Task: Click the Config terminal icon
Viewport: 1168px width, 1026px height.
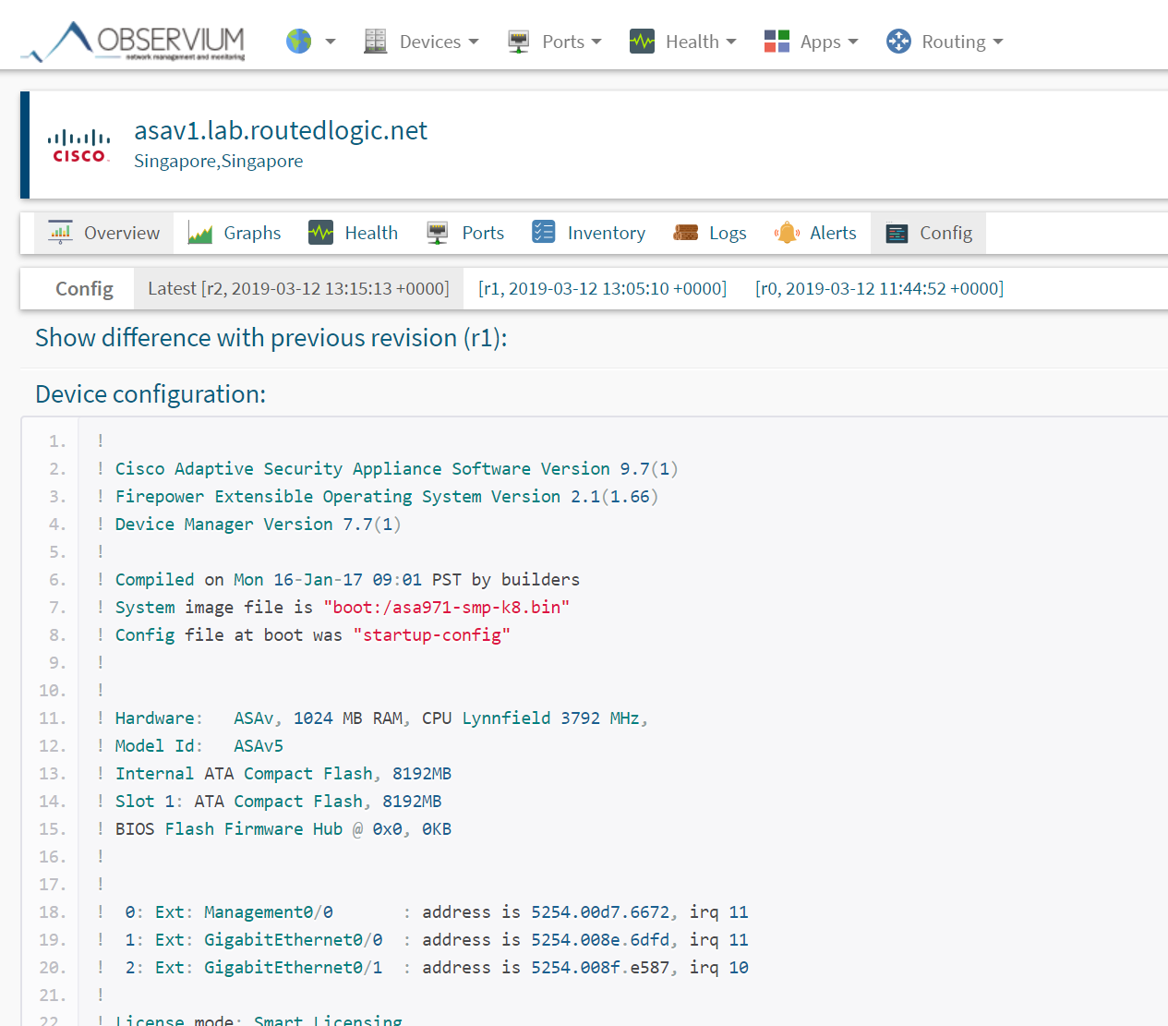Action: (897, 233)
